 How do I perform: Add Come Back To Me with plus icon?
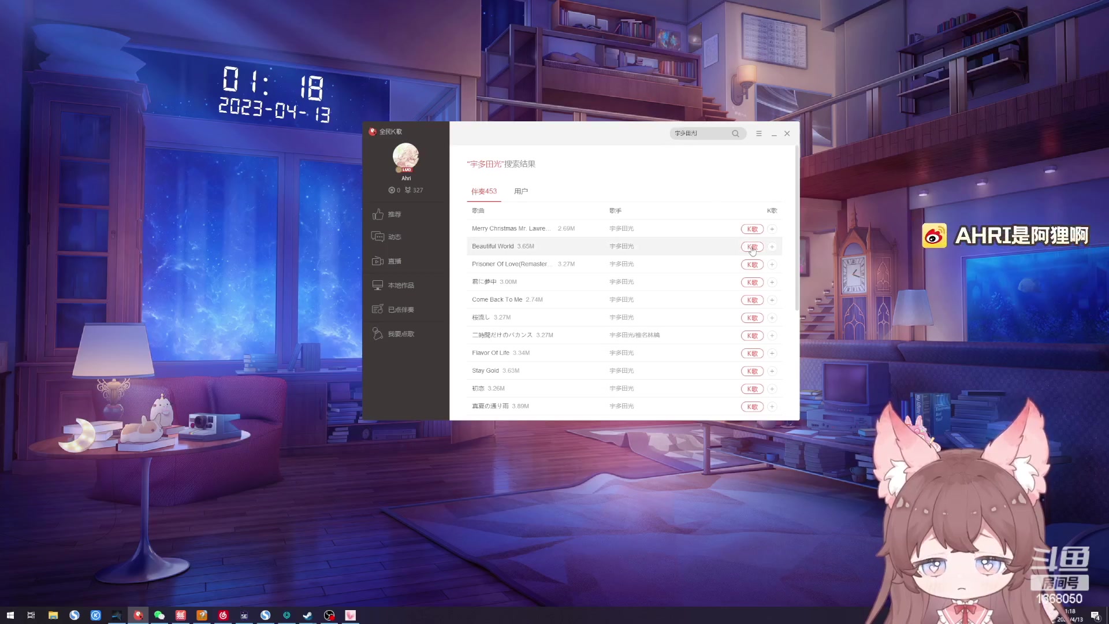click(x=772, y=300)
